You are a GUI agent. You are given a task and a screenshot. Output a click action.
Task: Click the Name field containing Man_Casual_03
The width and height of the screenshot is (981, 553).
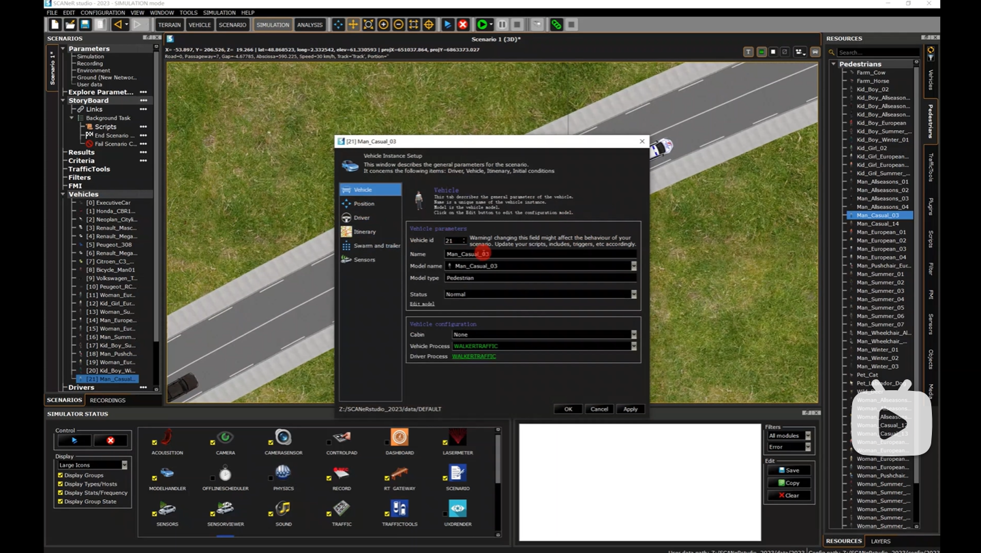(x=540, y=253)
